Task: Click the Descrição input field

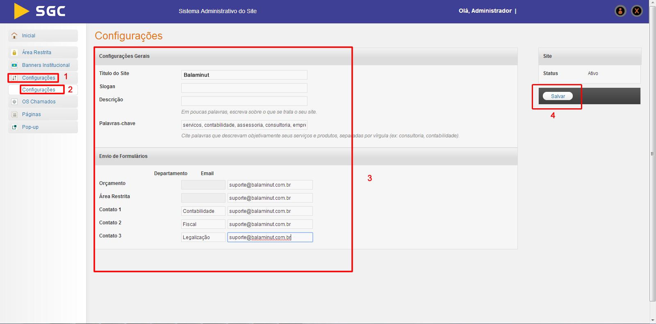Action: (244, 101)
